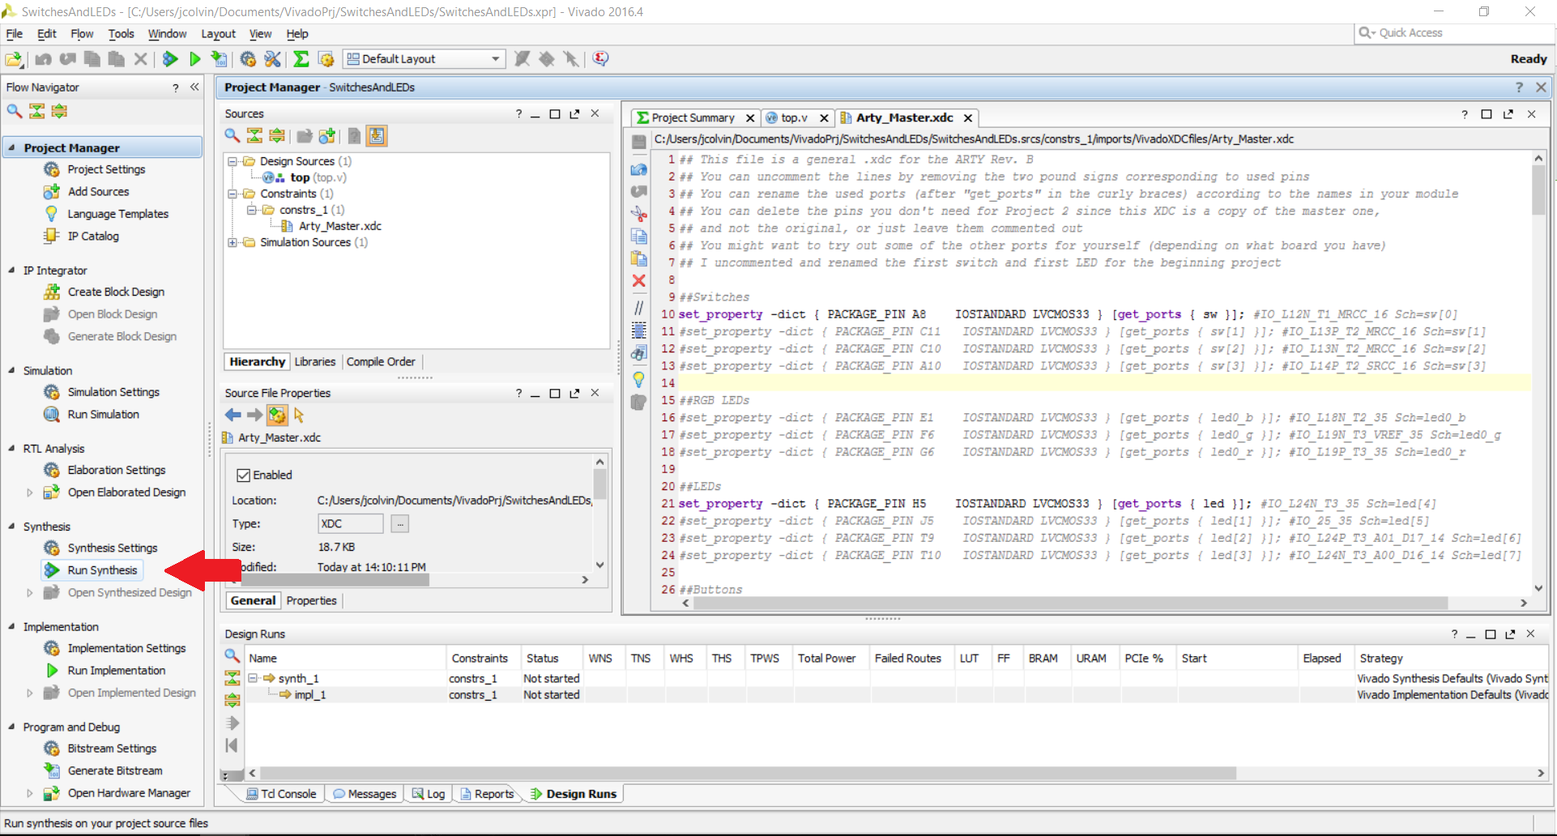Click the save file icon beside the editor

click(x=639, y=142)
